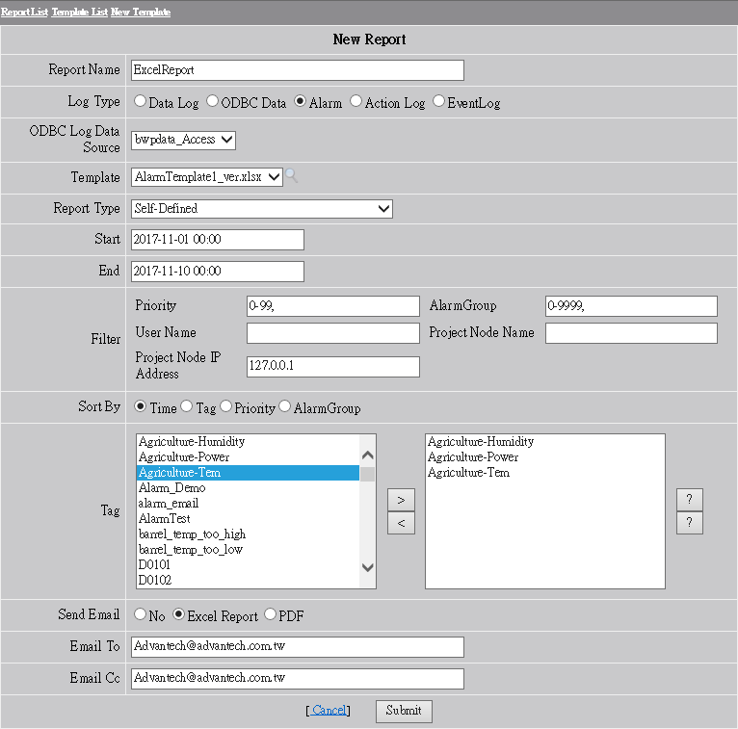Select barrel_temp_too_high tag
The width and height of the screenshot is (738, 729).
click(248, 534)
